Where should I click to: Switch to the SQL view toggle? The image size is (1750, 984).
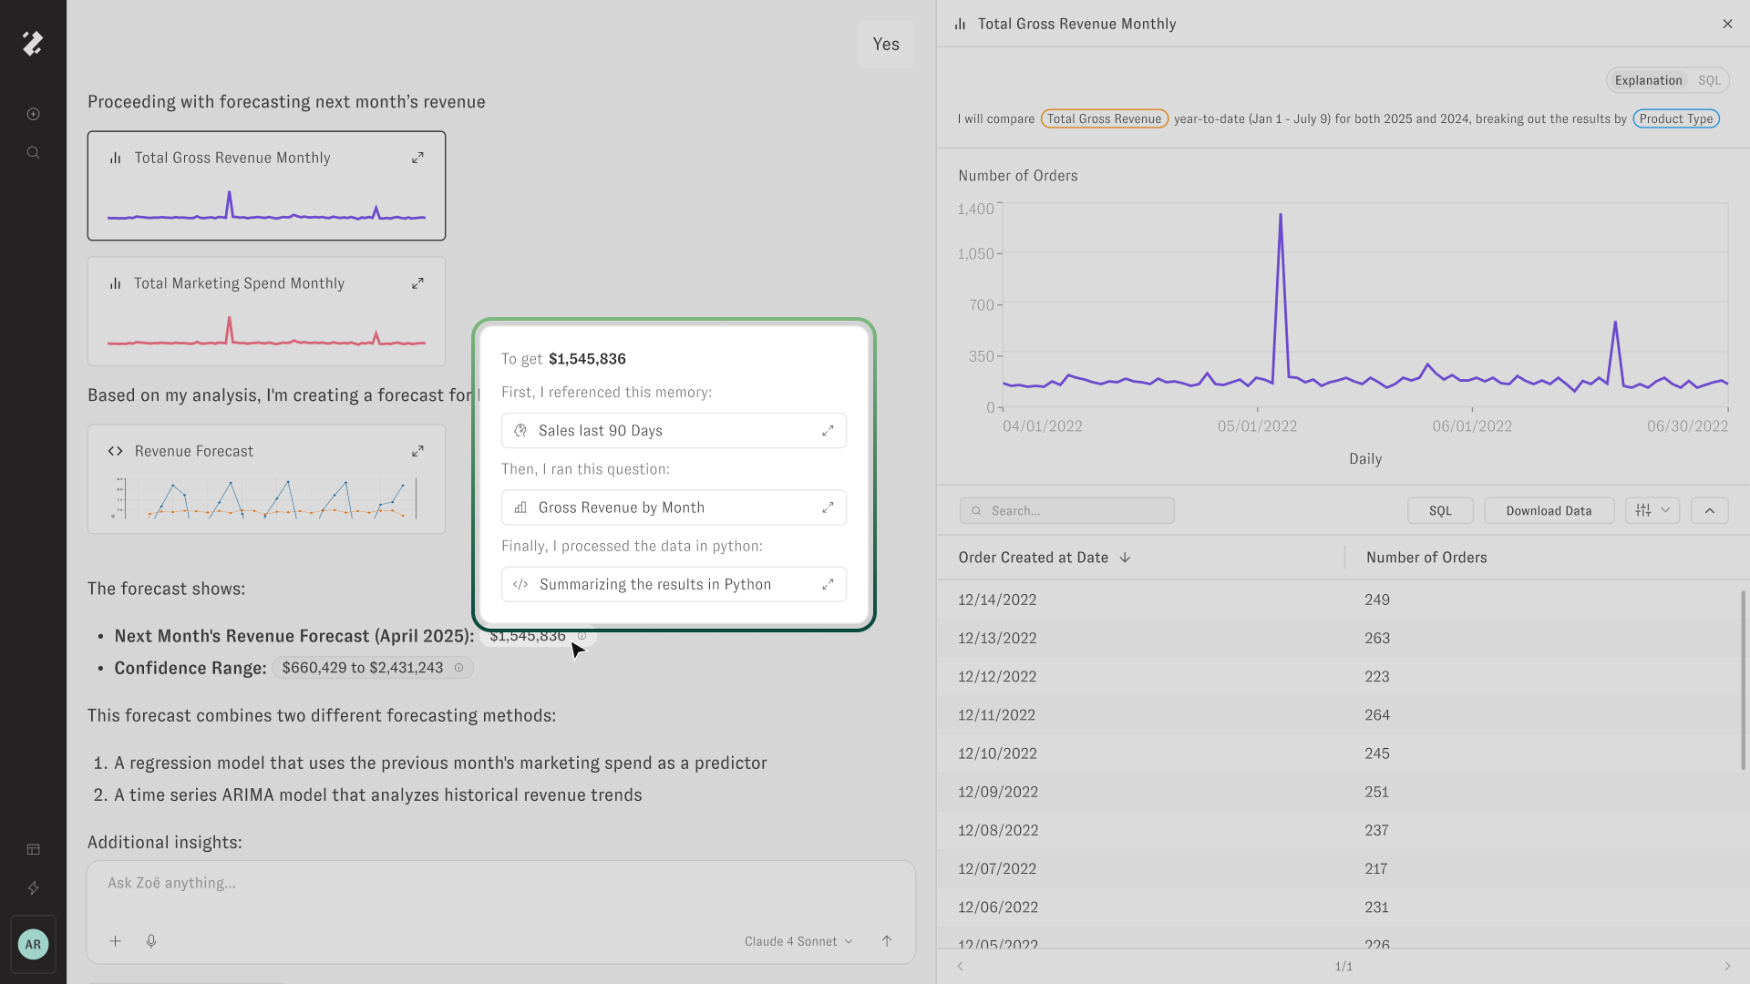point(1709,80)
